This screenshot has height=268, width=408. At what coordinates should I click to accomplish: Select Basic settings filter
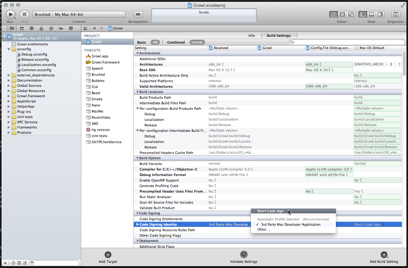(142, 42)
